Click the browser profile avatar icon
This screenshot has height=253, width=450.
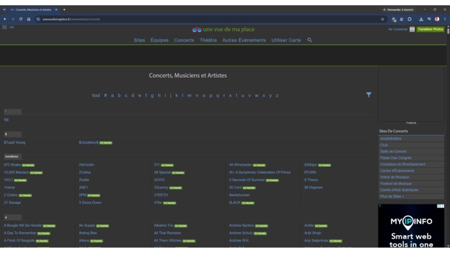(x=437, y=19)
